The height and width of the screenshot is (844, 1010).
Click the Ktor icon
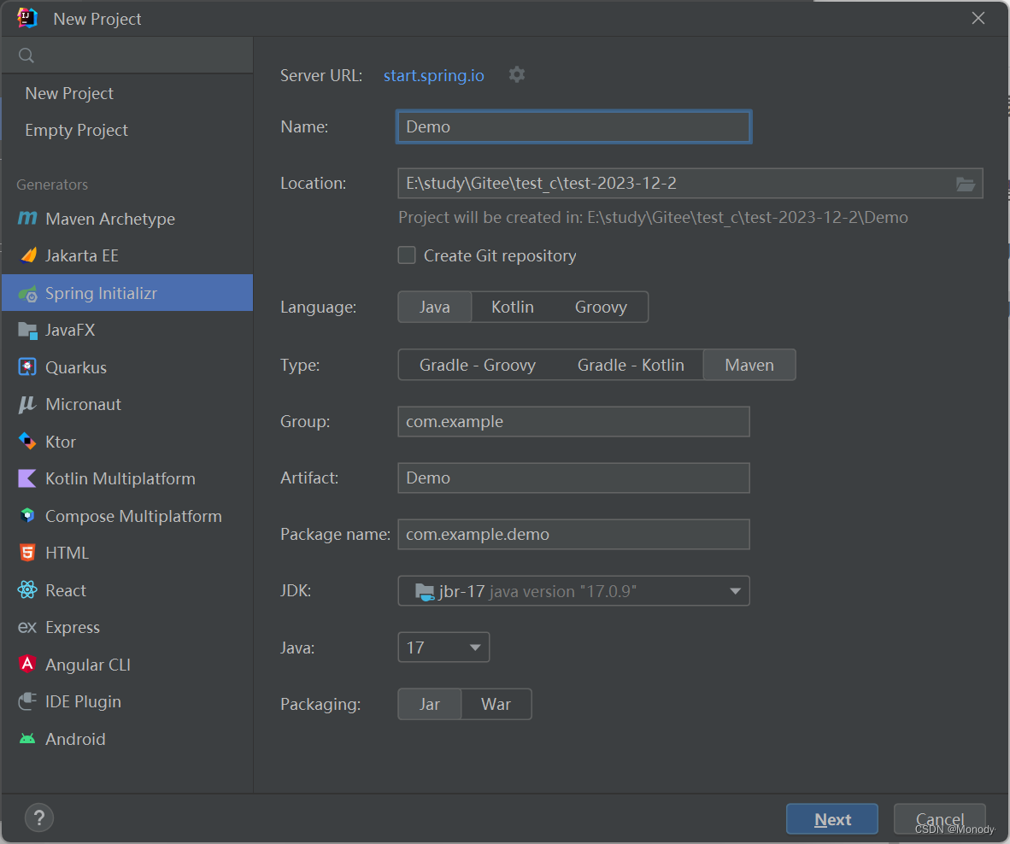[x=27, y=441]
